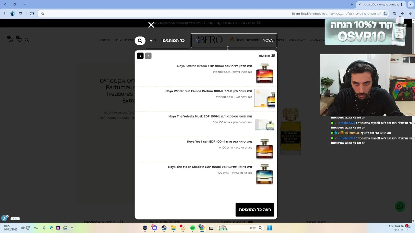Click Moon Shadow bottle thumbnail

point(265,174)
